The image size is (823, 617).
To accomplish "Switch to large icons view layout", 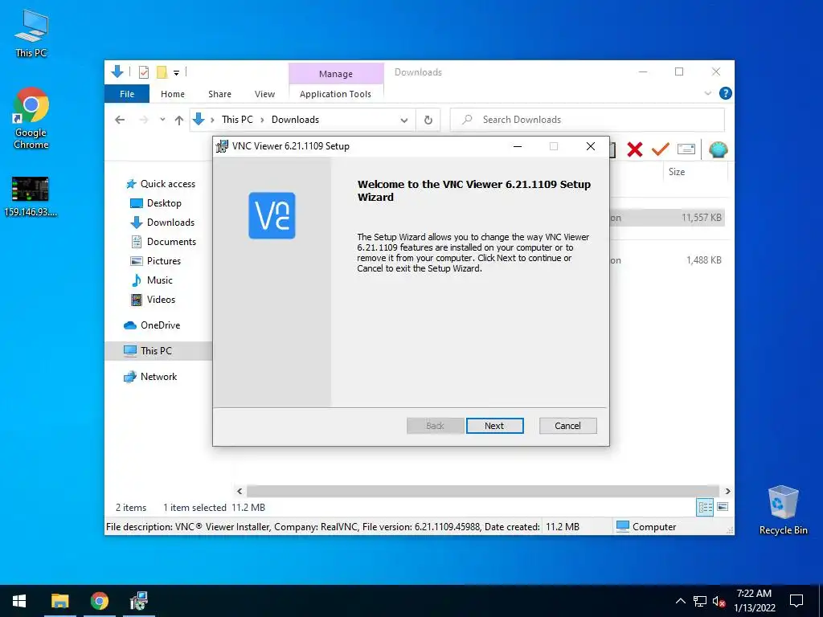I will [723, 507].
